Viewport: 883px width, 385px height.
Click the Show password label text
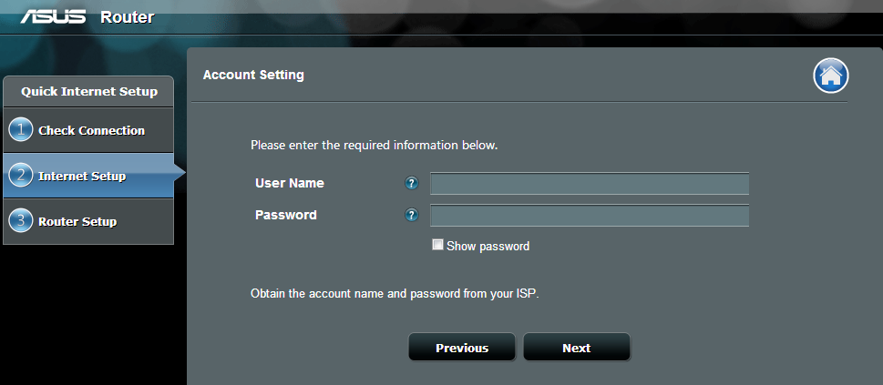(488, 246)
